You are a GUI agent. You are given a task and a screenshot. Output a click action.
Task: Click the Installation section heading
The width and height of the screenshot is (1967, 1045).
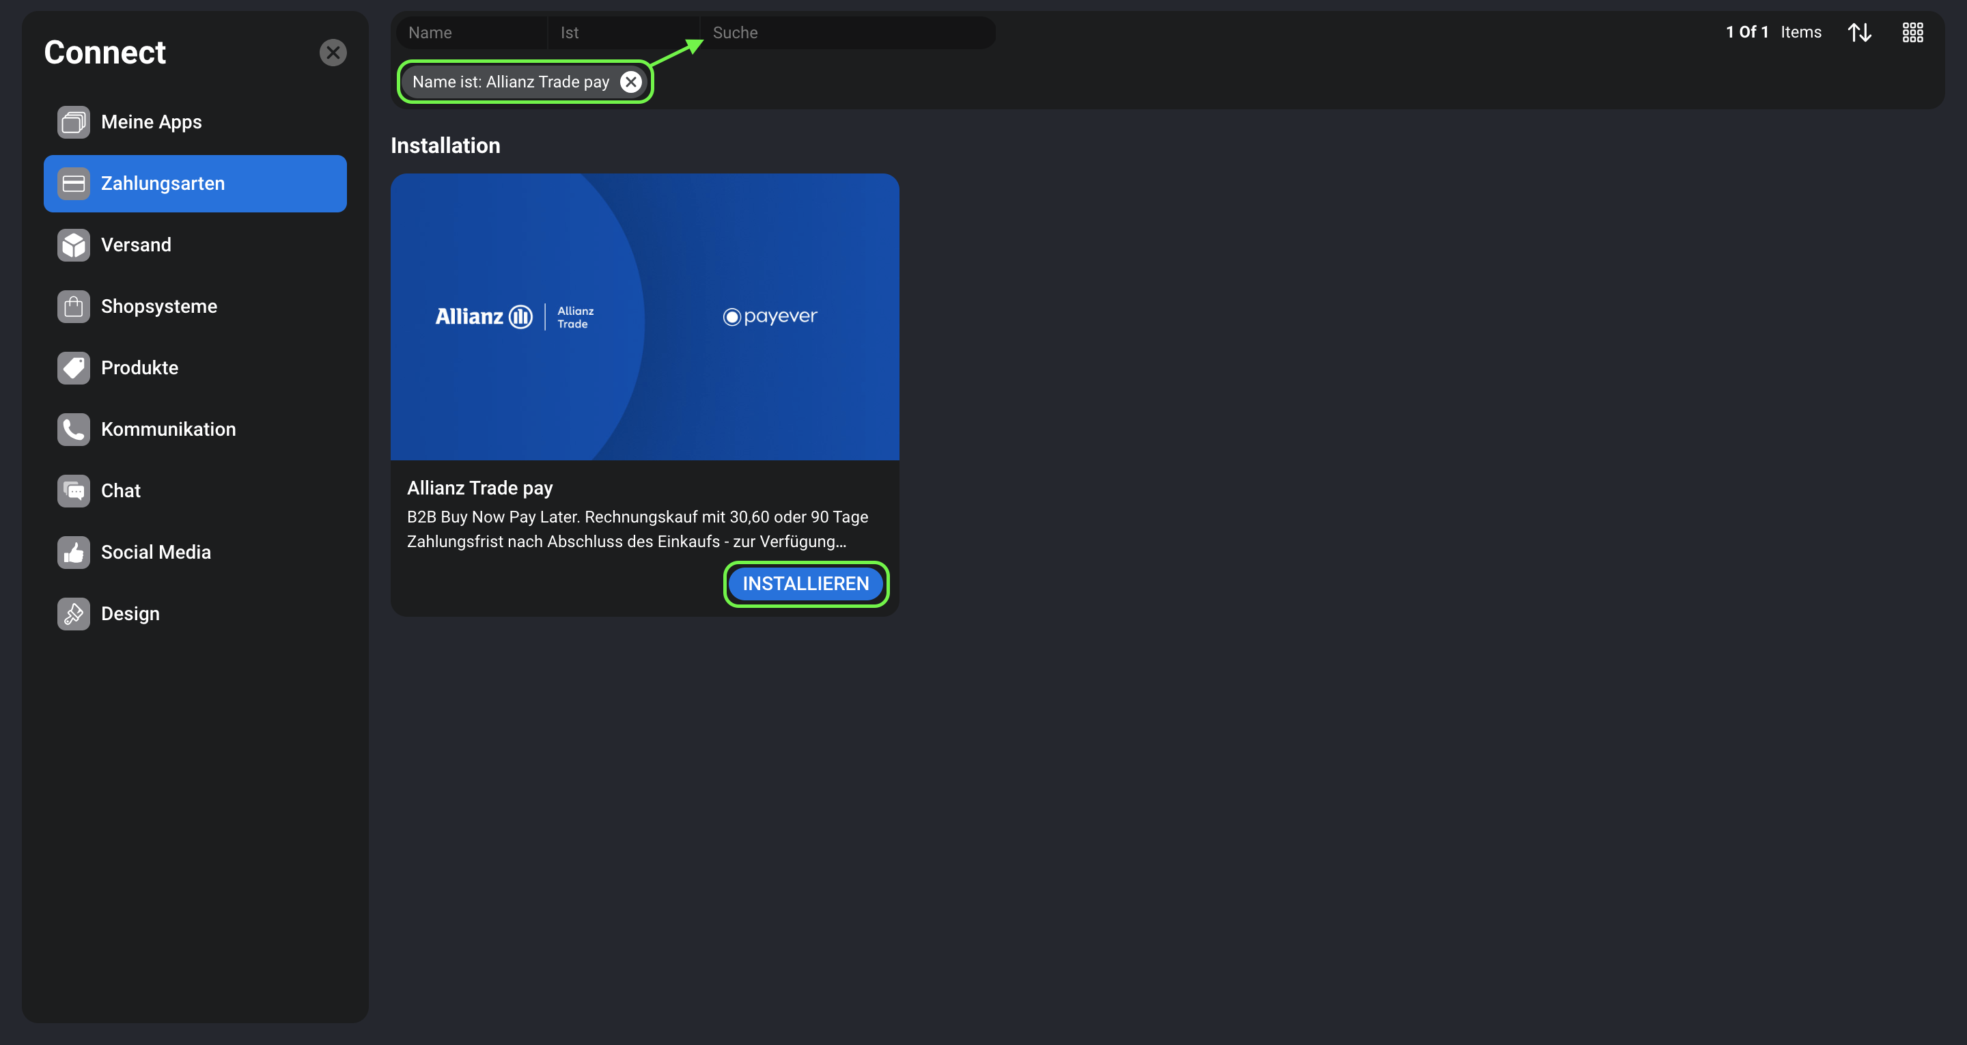(445, 146)
